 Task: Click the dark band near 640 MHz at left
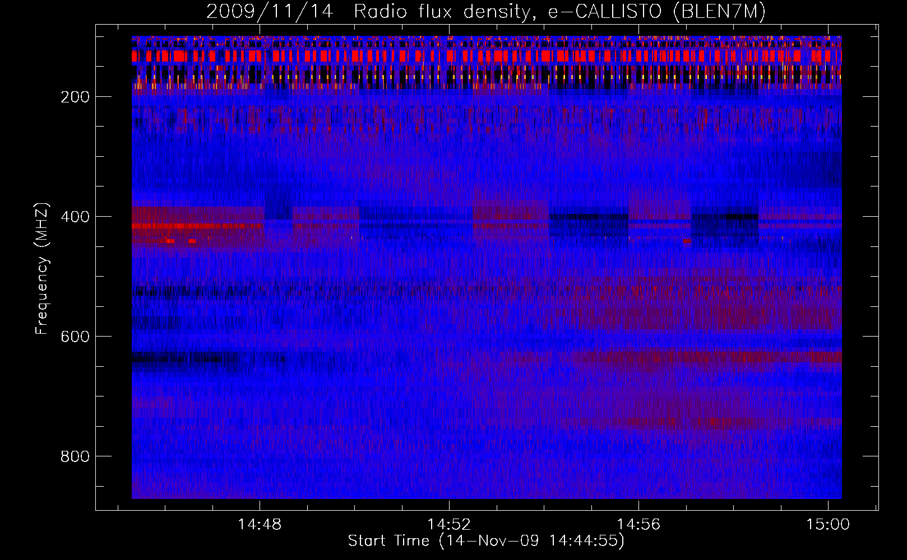185,357
